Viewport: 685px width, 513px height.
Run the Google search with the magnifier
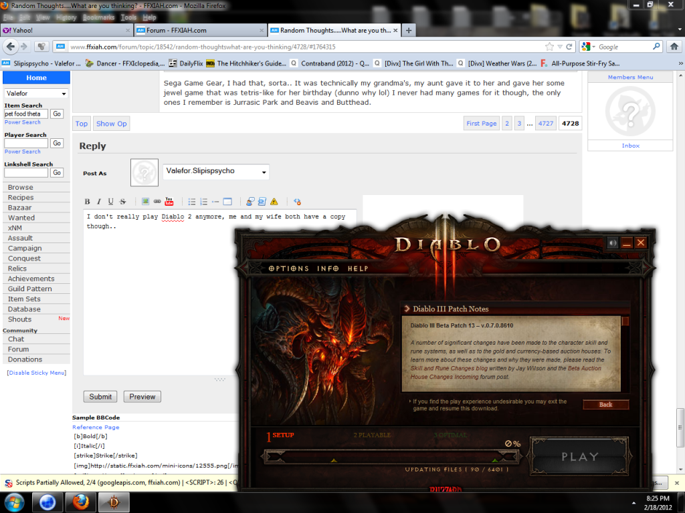656,46
